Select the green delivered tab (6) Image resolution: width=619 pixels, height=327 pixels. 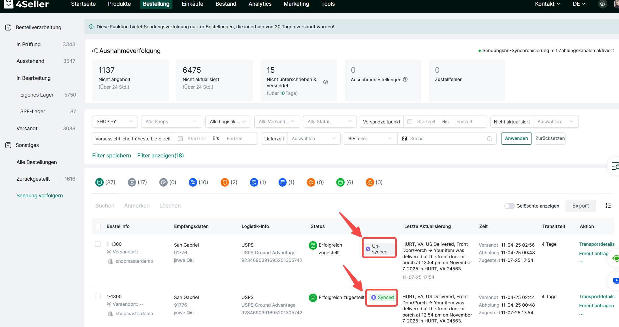(344, 182)
